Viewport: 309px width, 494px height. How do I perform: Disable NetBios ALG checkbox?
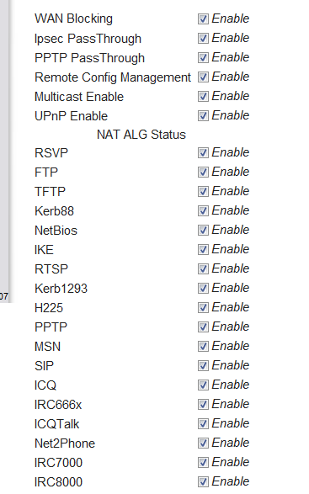203,230
